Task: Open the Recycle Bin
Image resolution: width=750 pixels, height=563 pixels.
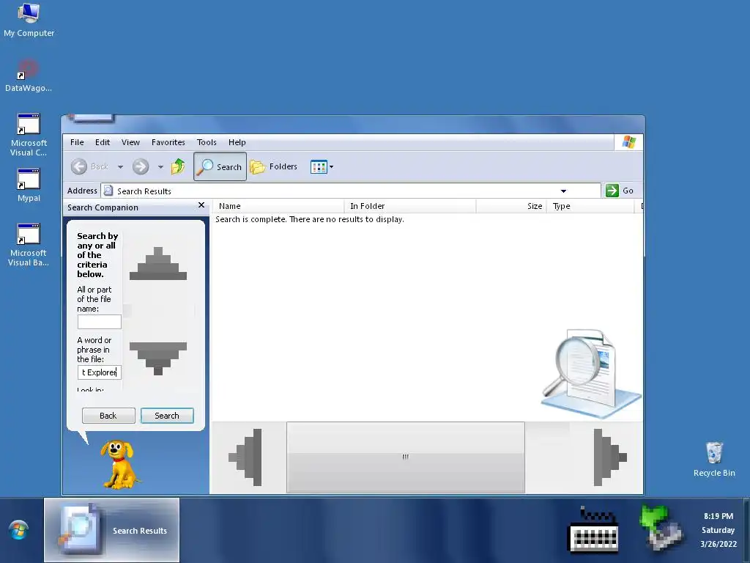Action: coord(713,460)
